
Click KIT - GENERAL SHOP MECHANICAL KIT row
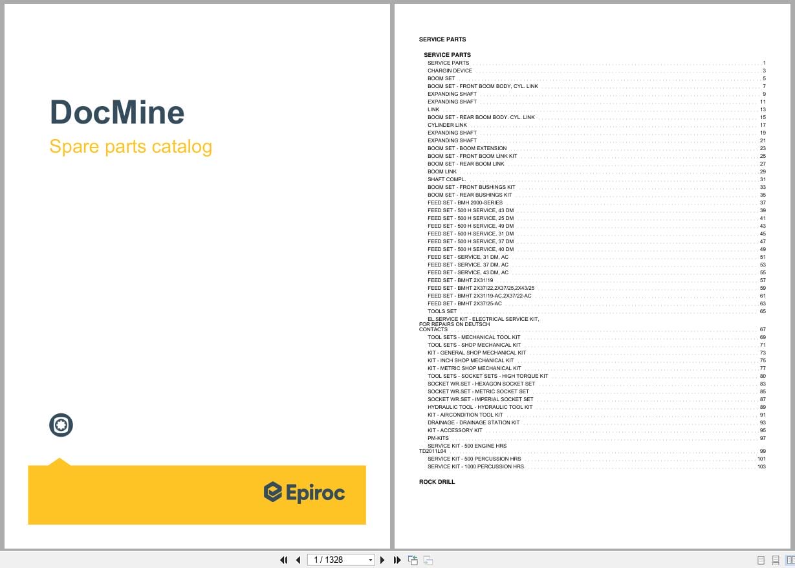point(596,353)
